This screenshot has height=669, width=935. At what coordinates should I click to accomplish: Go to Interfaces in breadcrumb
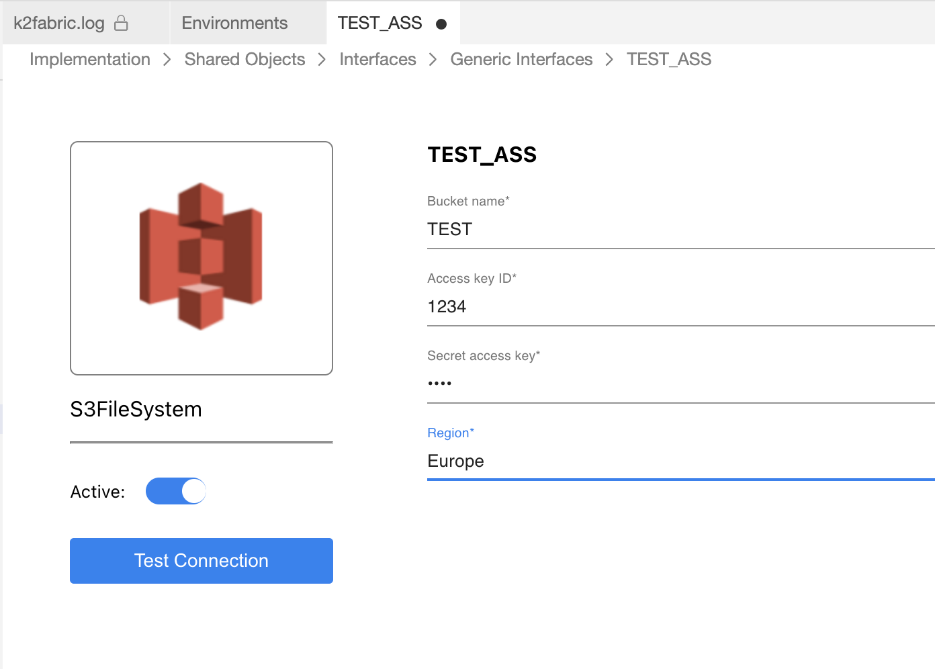pyautogui.click(x=377, y=59)
